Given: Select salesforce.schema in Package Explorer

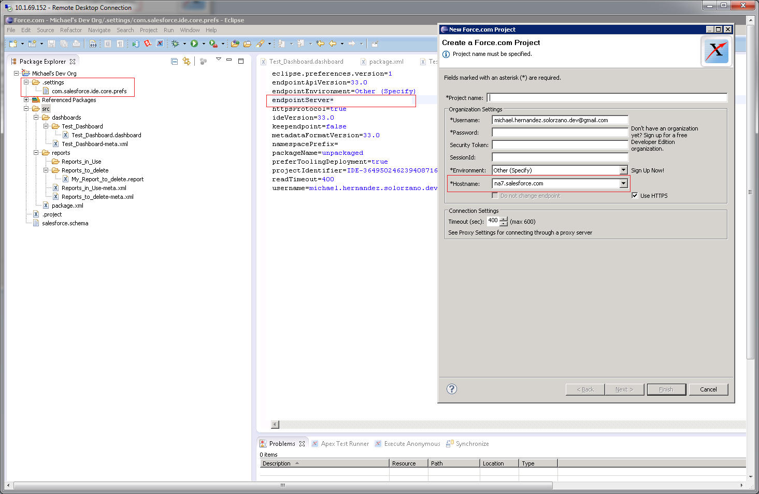Looking at the screenshot, I should [x=65, y=223].
